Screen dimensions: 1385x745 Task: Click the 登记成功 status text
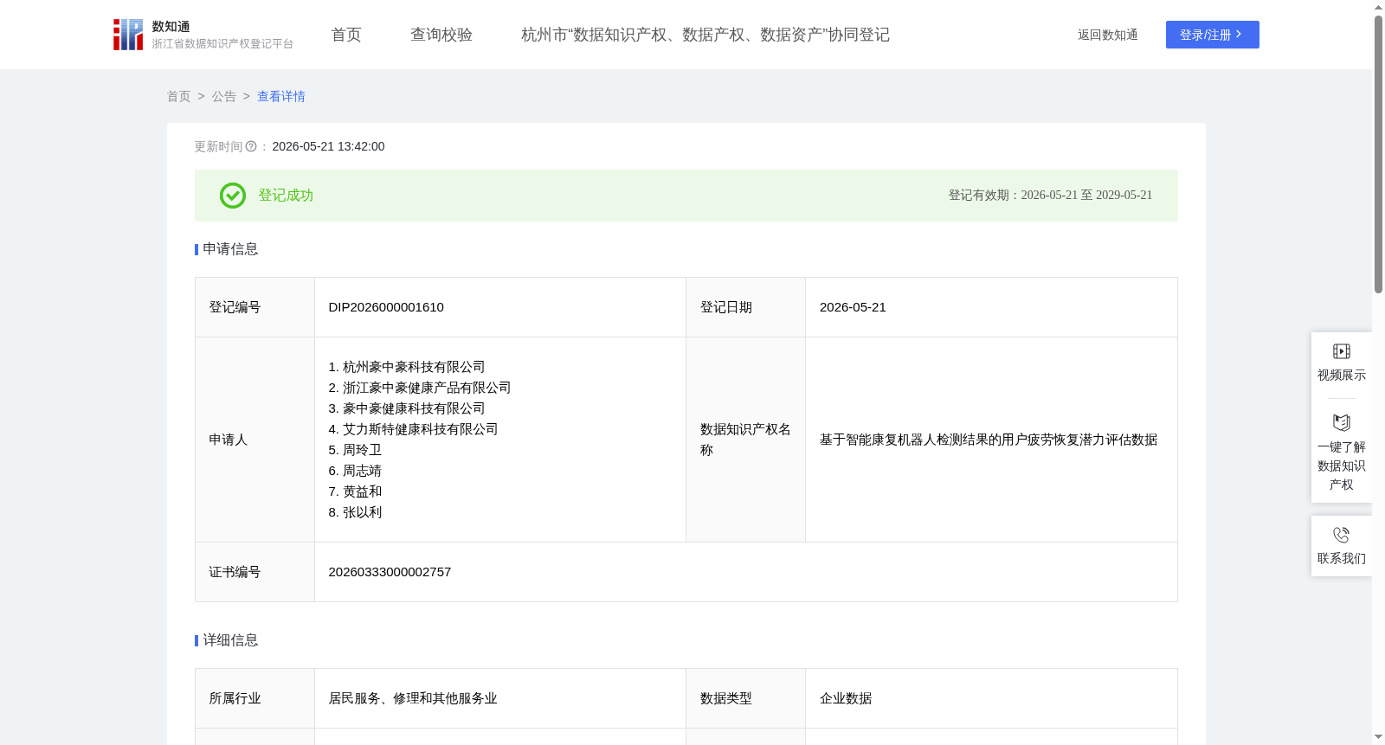tap(286, 196)
